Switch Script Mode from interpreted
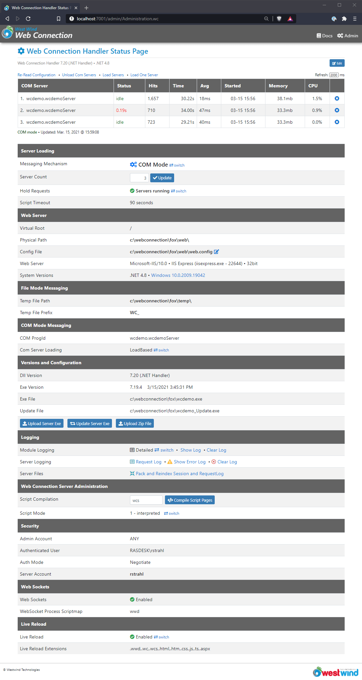The image size is (362, 680). coord(172,513)
